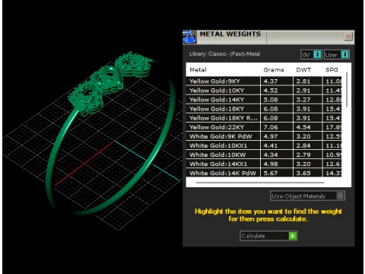Screen dimensions: 365x274
Task: Select the Yellow Gold:18KY R... row
Action: [x=264, y=118]
